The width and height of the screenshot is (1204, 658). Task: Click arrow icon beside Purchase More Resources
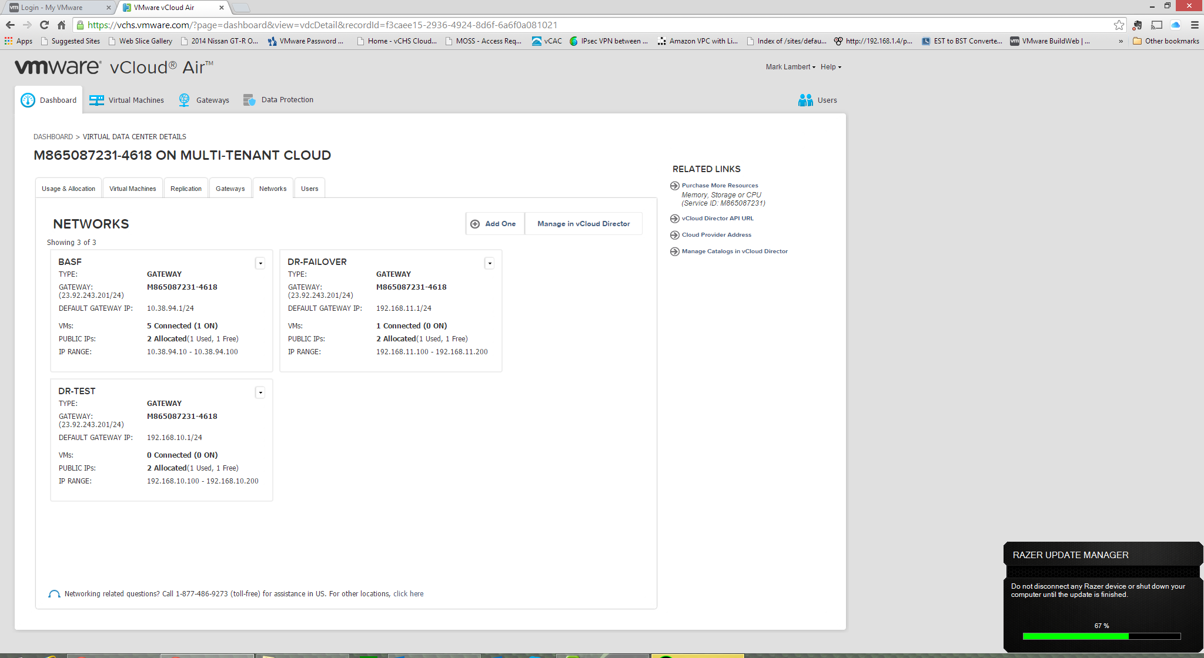tap(675, 186)
